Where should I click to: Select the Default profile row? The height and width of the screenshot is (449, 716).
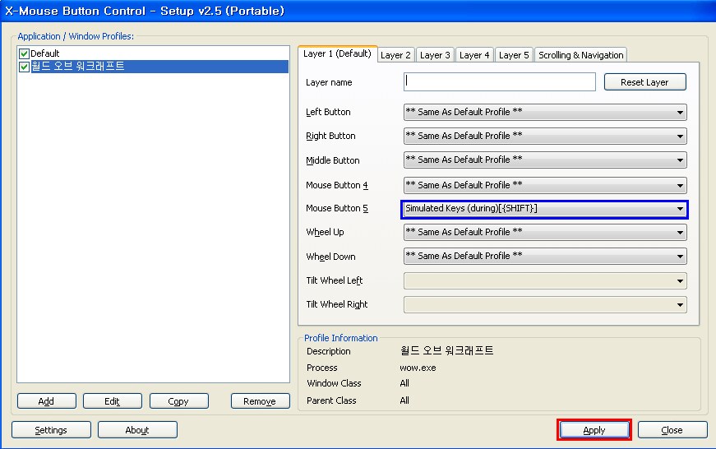click(153, 53)
